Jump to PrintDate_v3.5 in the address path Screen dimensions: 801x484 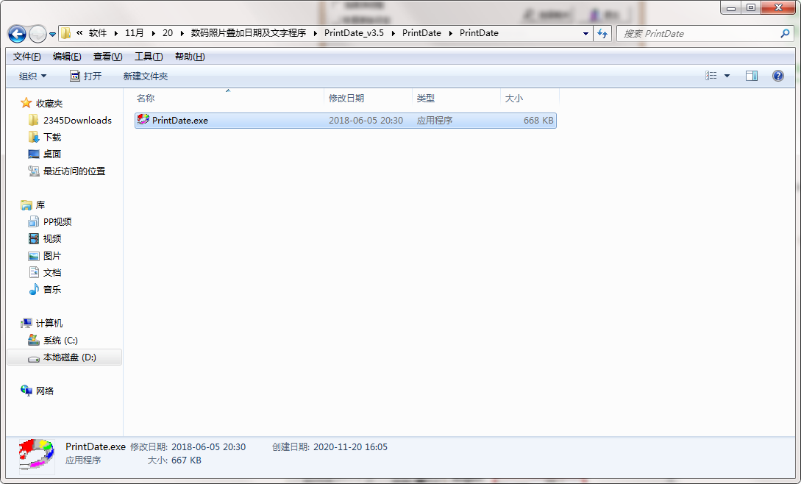354,33
